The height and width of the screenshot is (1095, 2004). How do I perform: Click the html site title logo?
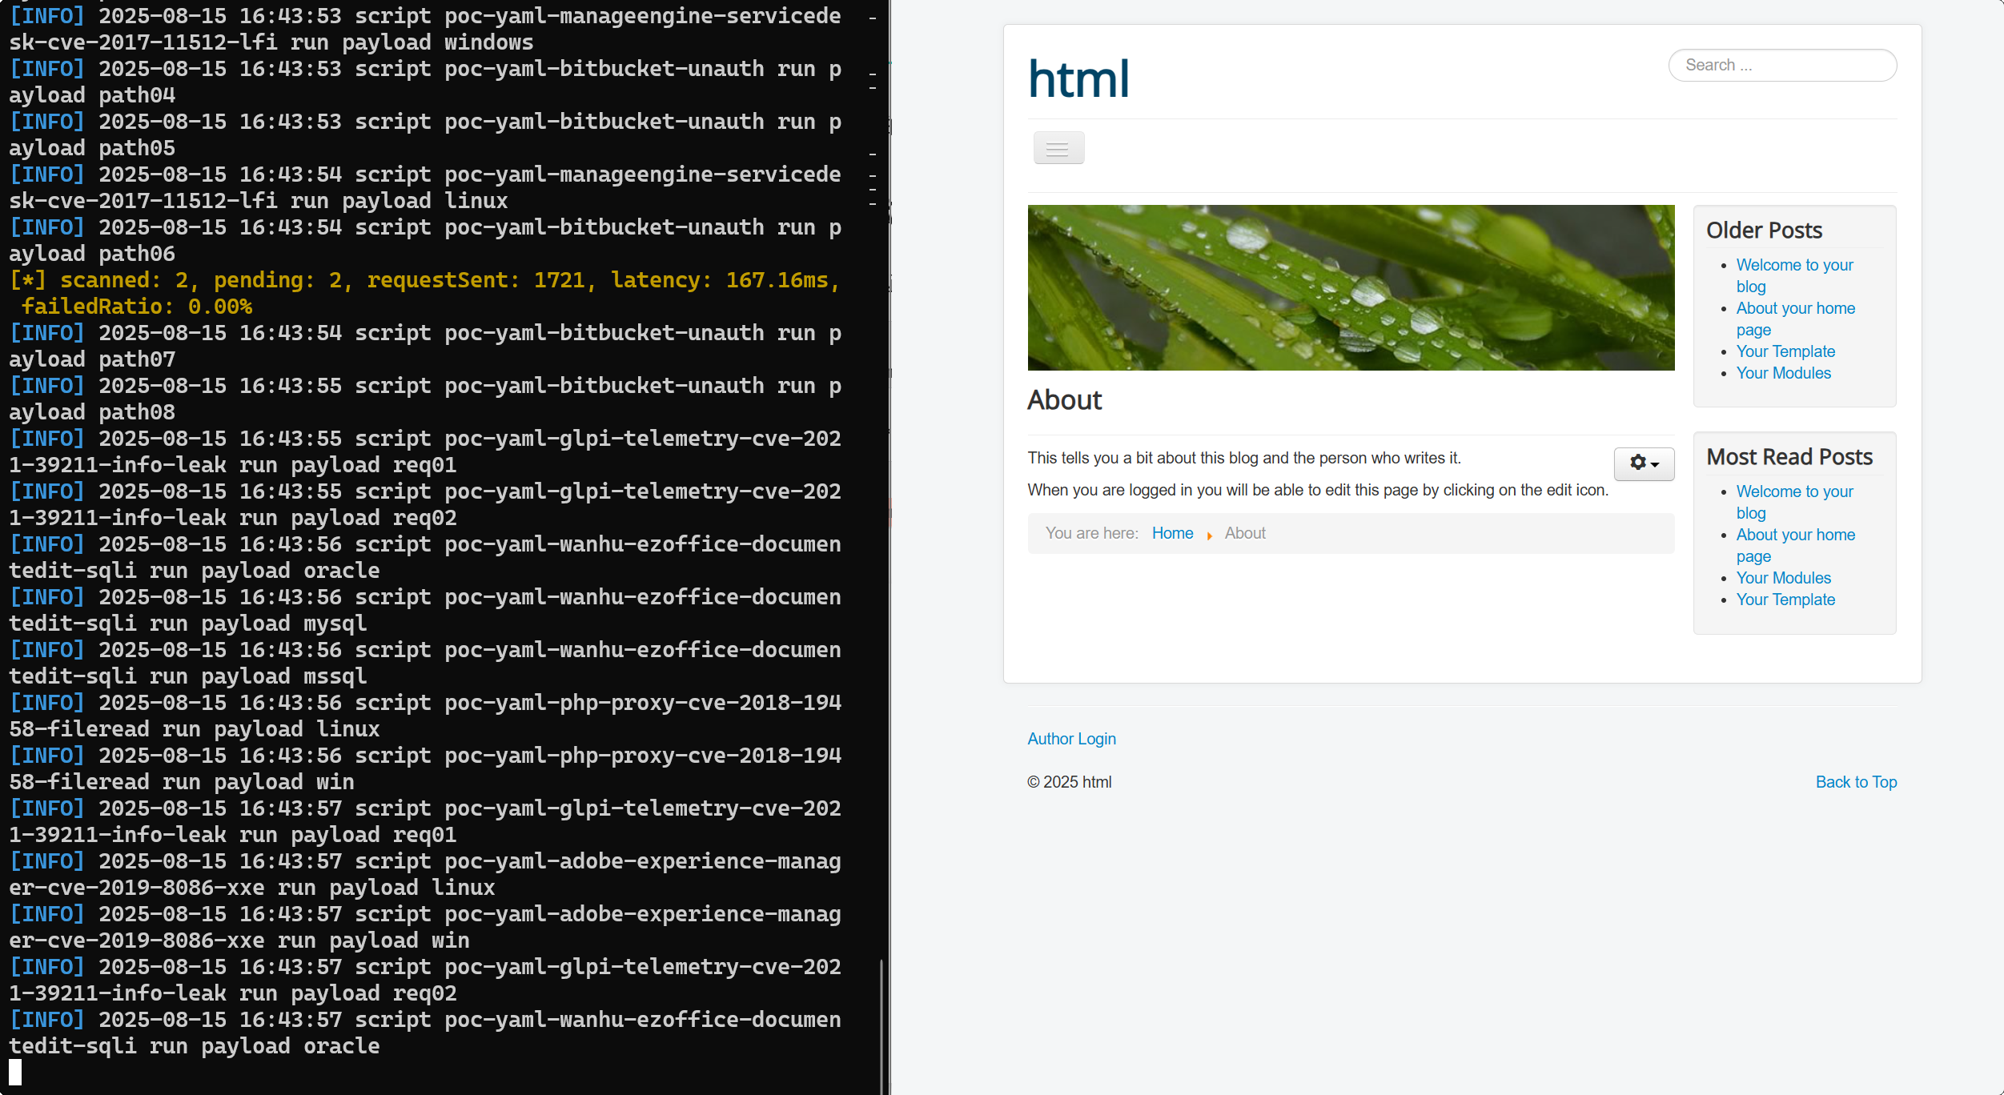point(1078,79)
